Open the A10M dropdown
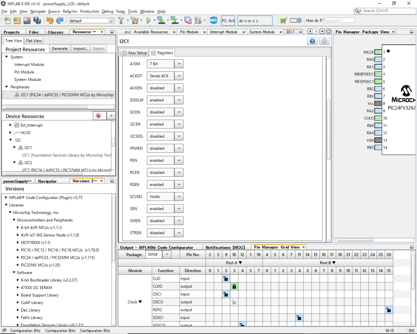The height and width of the screenshot is (334, 417). pos(179,64)
